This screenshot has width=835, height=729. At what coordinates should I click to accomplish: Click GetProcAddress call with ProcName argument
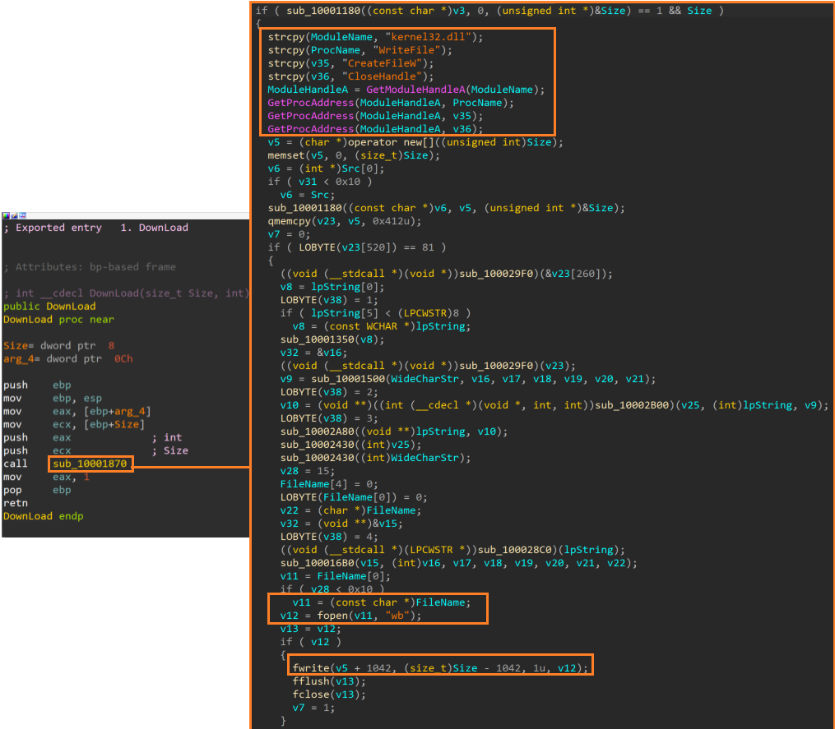point(391,103)
